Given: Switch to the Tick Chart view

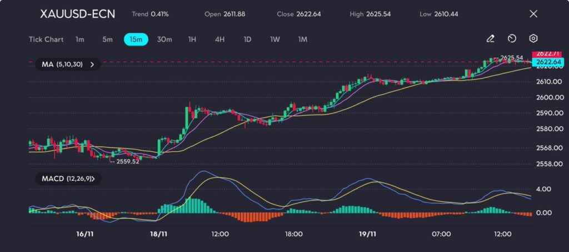Looking at the screenshot, I should (46, 39).
